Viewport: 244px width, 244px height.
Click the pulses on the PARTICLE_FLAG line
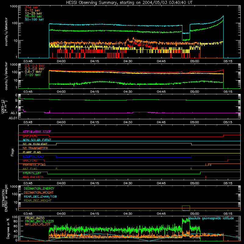coord(208,165)
